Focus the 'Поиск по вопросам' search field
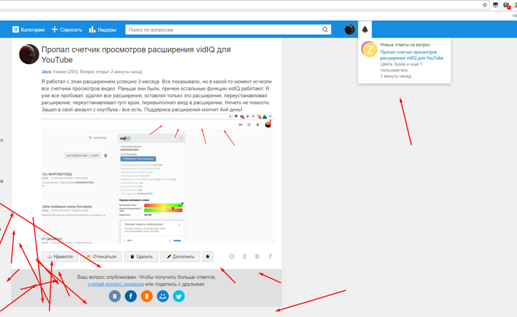The image size is (517, 317). point(223,30)
